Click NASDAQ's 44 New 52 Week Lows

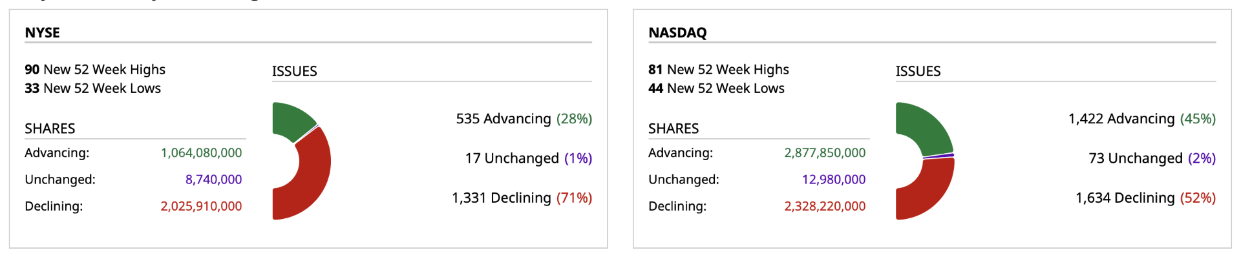click(716, 88)
